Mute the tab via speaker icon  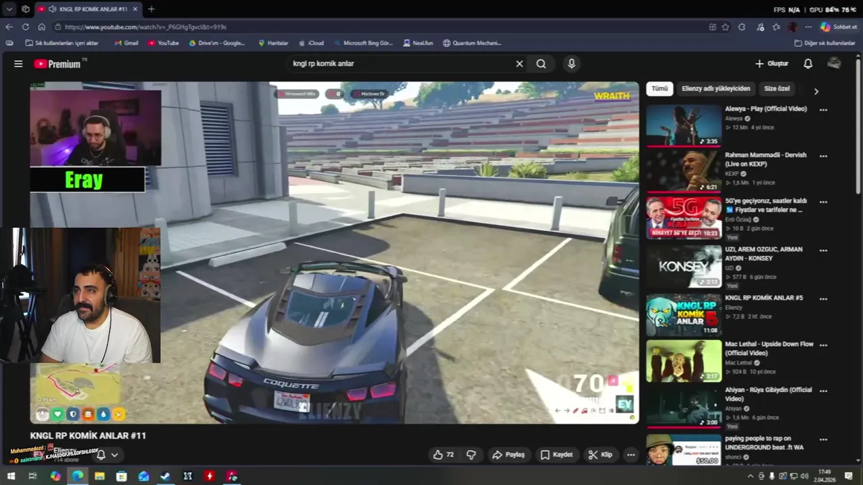[53, 9]
